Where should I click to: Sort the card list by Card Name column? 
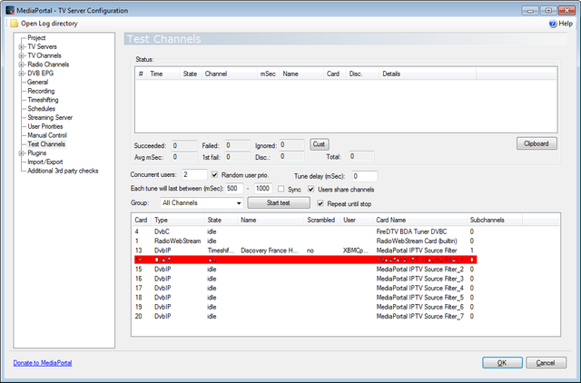392,220
